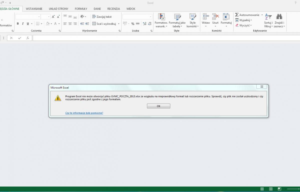
Task: Switch to the WSTAWIANIE tab
Action: click(x=34, y=9)
